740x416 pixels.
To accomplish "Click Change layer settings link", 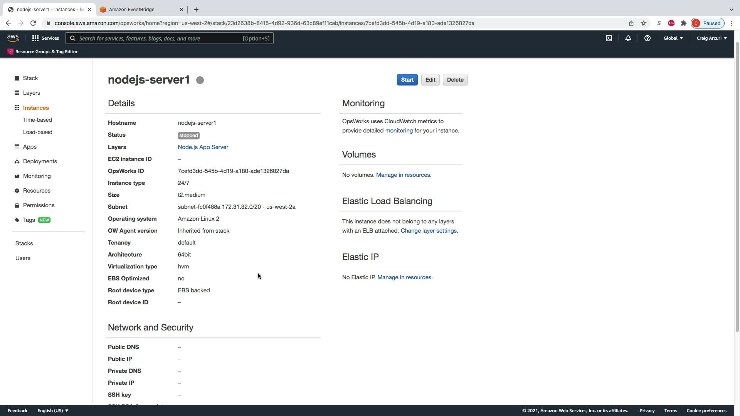I will pos(429,231).
